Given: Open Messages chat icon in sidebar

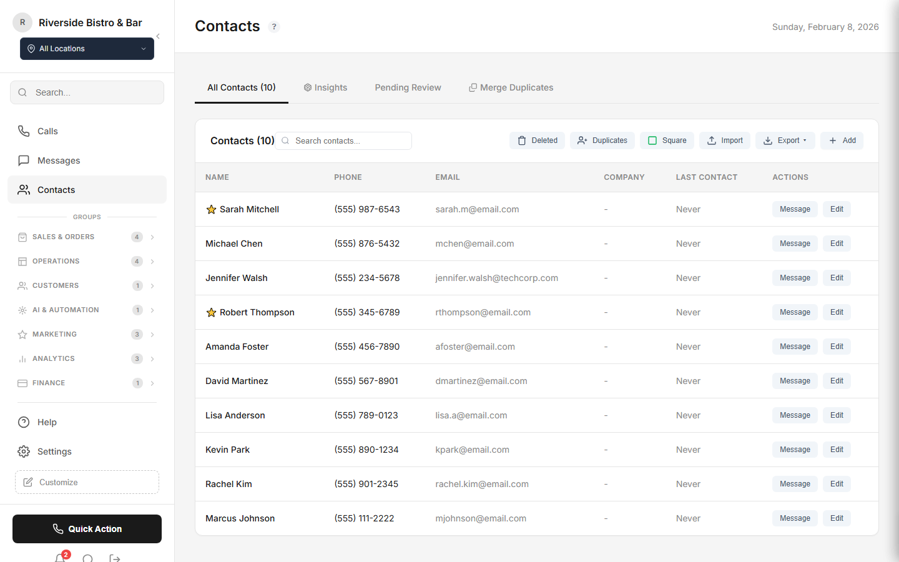Looking at the screenshot, I should pyautogui.click(x=24, y=160).
